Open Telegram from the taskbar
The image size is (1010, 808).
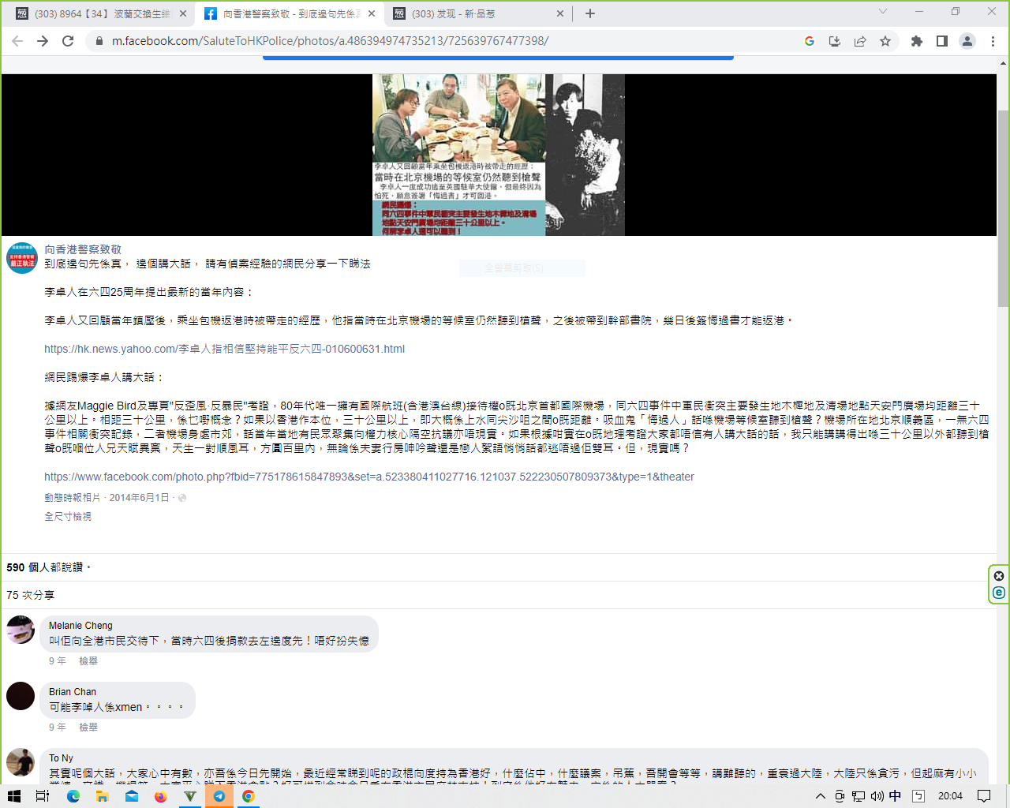pyautogui.click(x=219, y=796)
